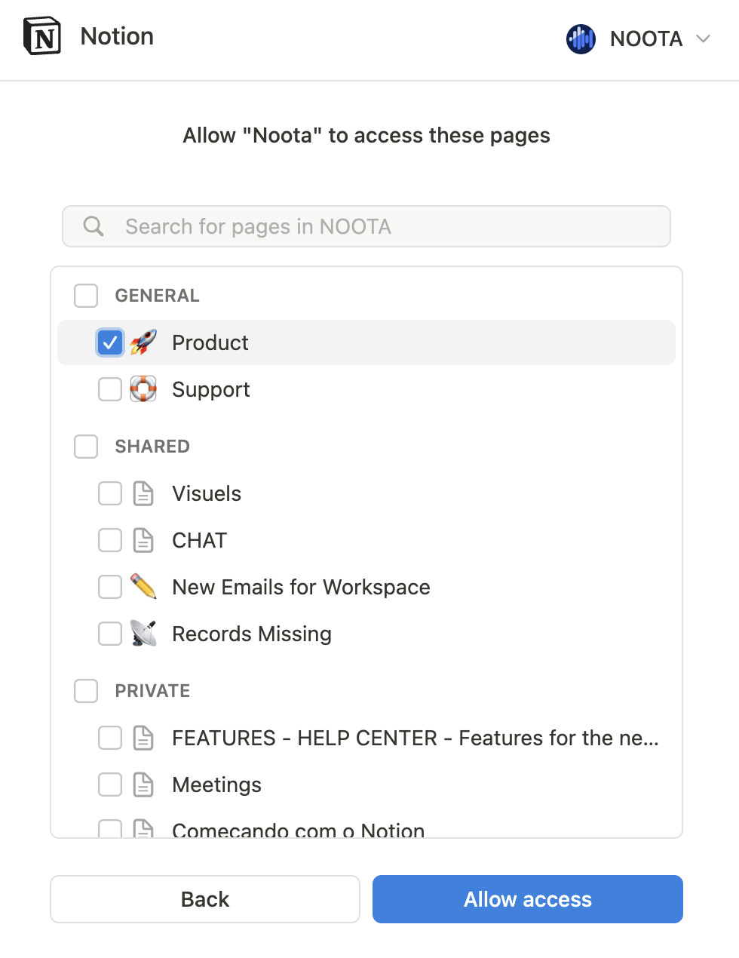Toggle the SHARED section checkbox
739x958 pixels.
coord(86,447)
